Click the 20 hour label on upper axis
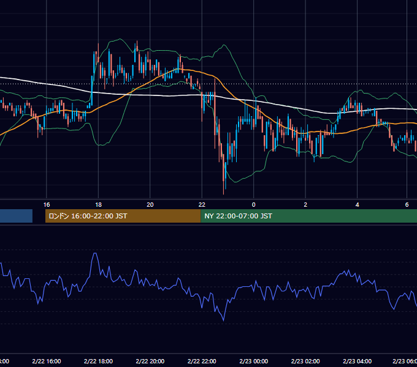The width and height of the screenshot is (417, 367). tap(150, 205)
